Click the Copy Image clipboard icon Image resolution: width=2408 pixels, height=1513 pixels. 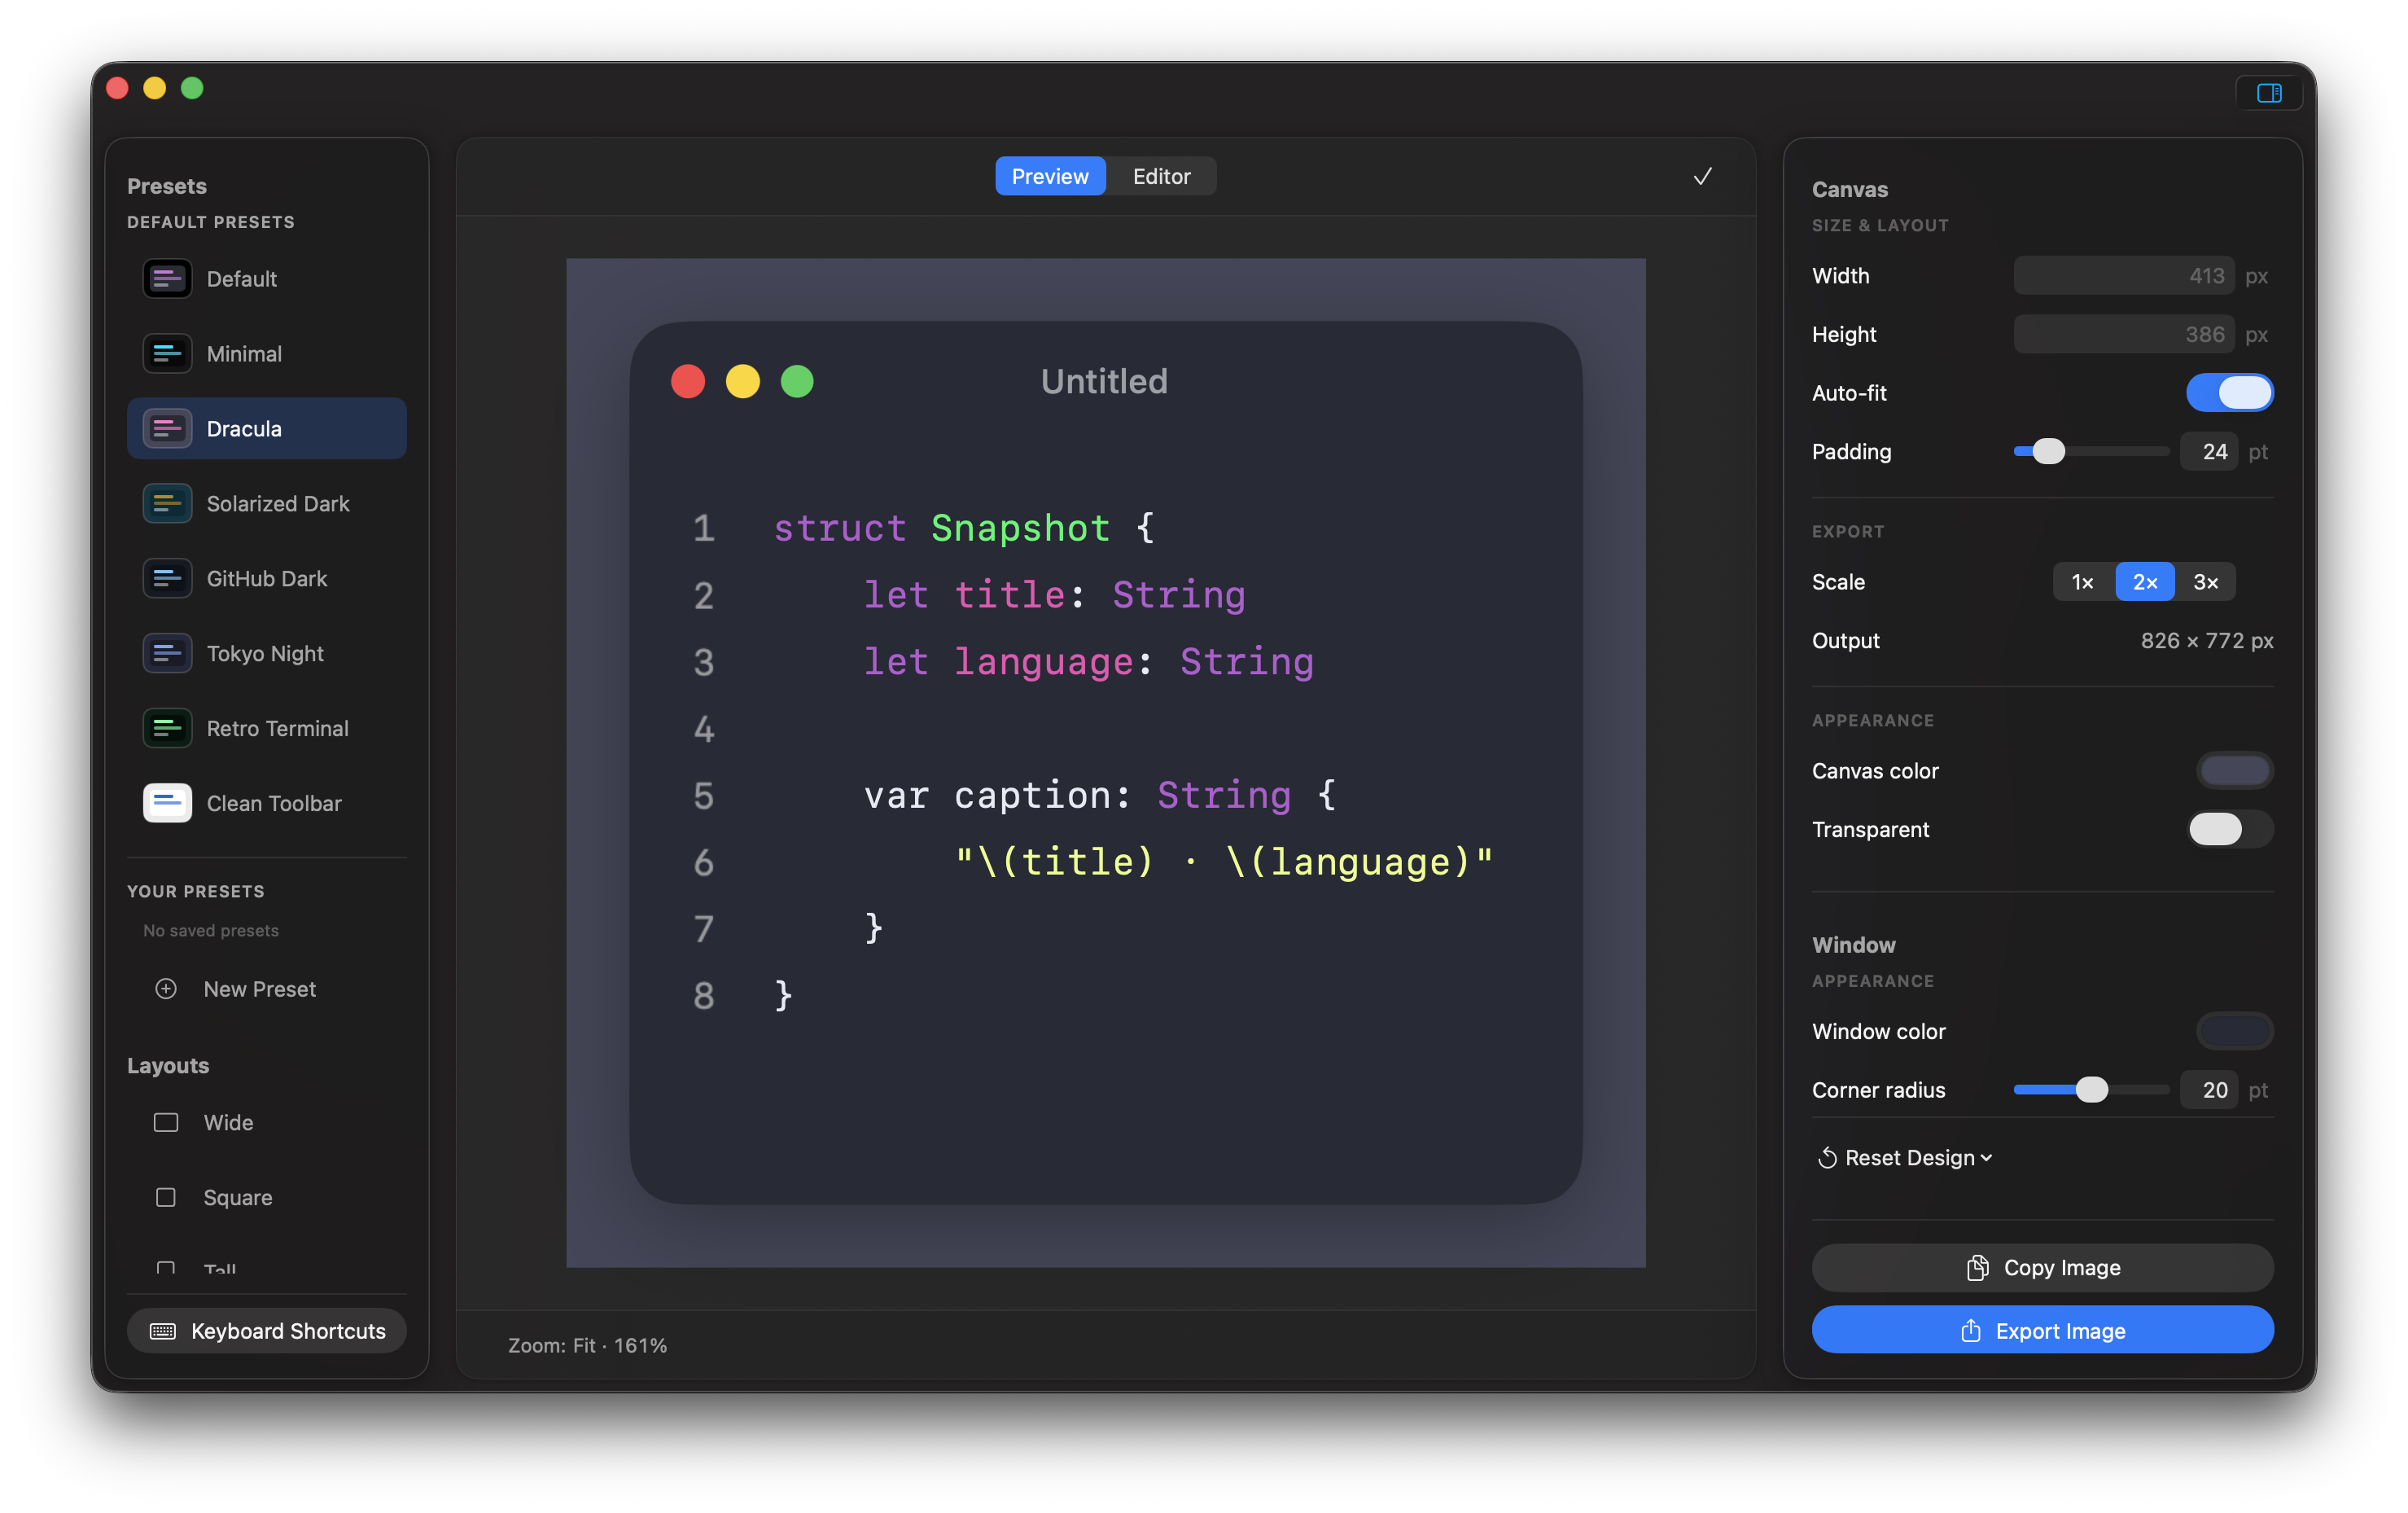[x=1977, y=1268]
